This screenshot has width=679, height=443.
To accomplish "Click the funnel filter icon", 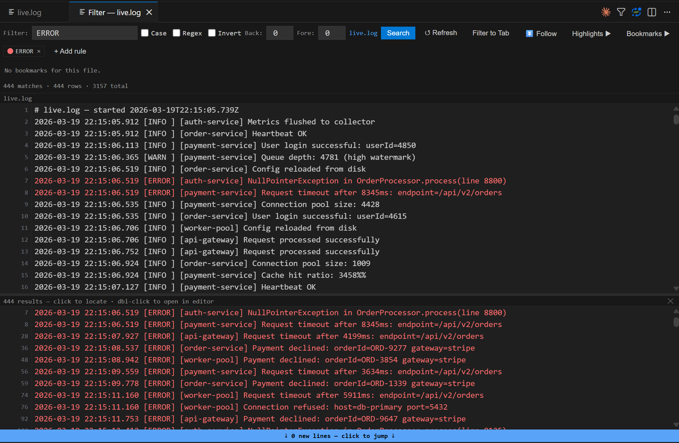I will 621,12.
